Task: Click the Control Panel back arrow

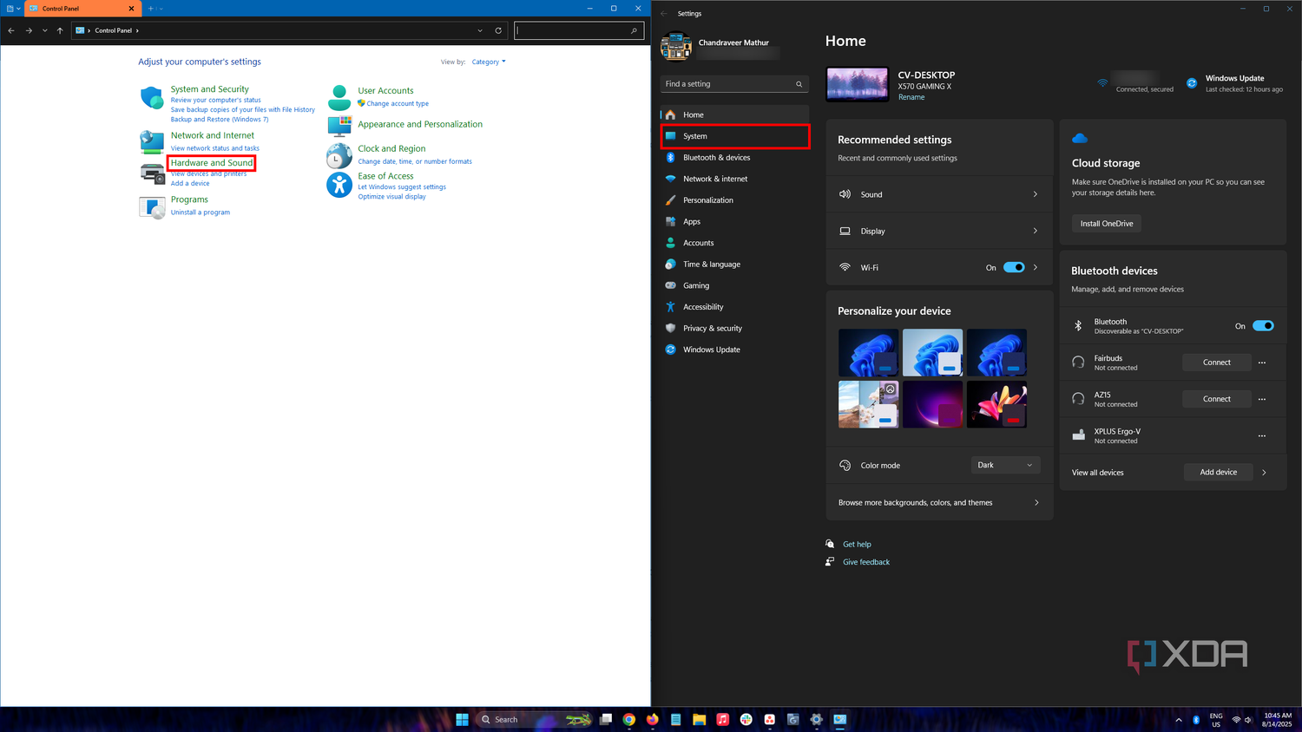Action: [11, 30]
